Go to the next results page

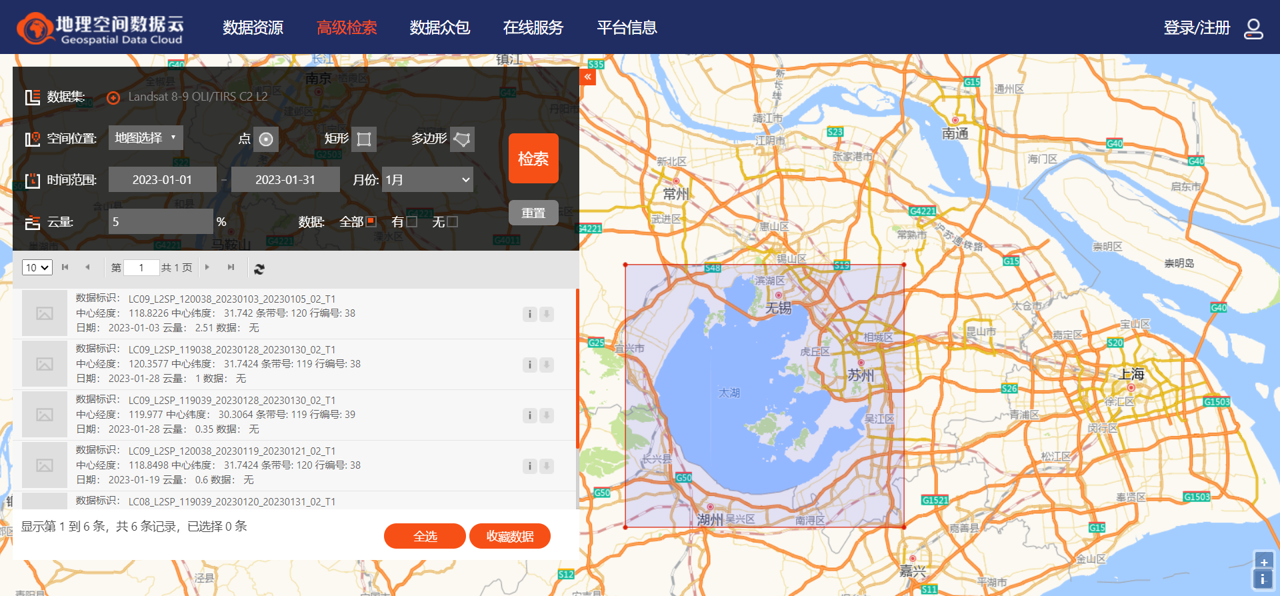pos(207,267)
